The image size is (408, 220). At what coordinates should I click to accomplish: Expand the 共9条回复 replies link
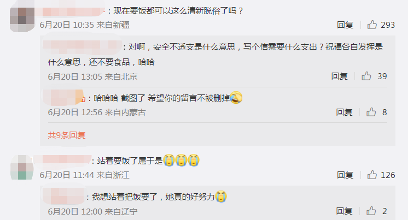(x=67, y=135)
